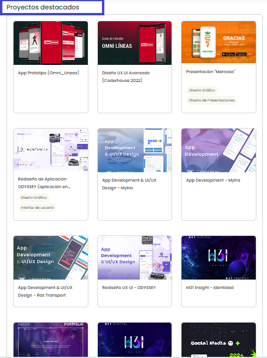The image size is (267, 358).
Task: Click the 'App Development - Mytra' title
Action: 213,180
